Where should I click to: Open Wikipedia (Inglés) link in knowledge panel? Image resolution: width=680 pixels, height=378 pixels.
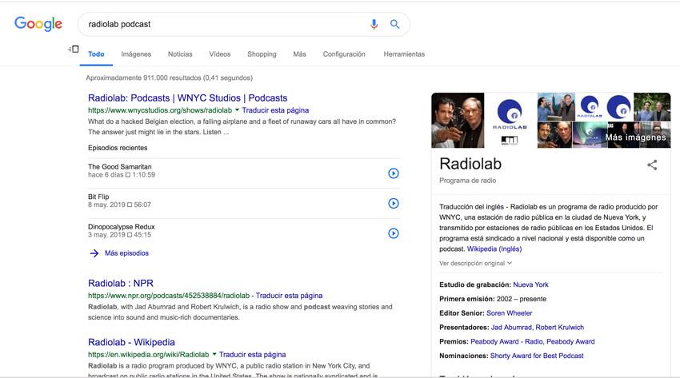494,249
